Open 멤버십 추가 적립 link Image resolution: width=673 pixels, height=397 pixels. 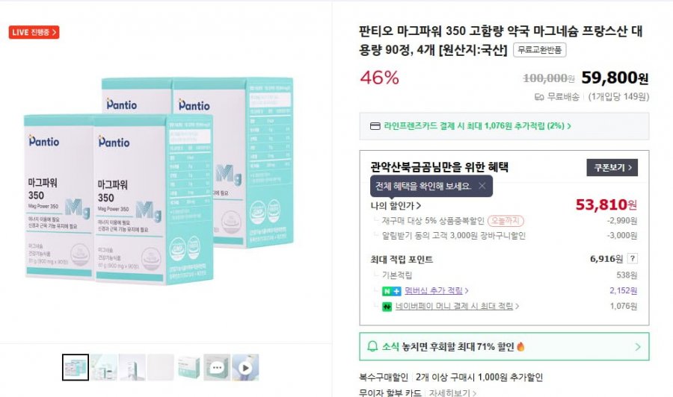pyautogui.click(x=436, y=291)
